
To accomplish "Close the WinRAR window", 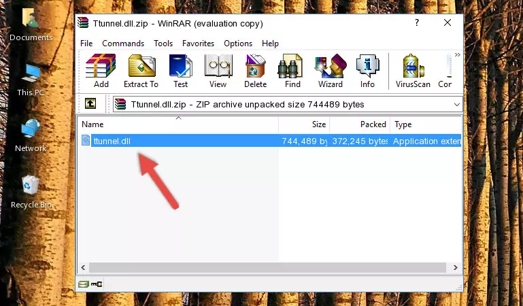I will pos(448,22).
